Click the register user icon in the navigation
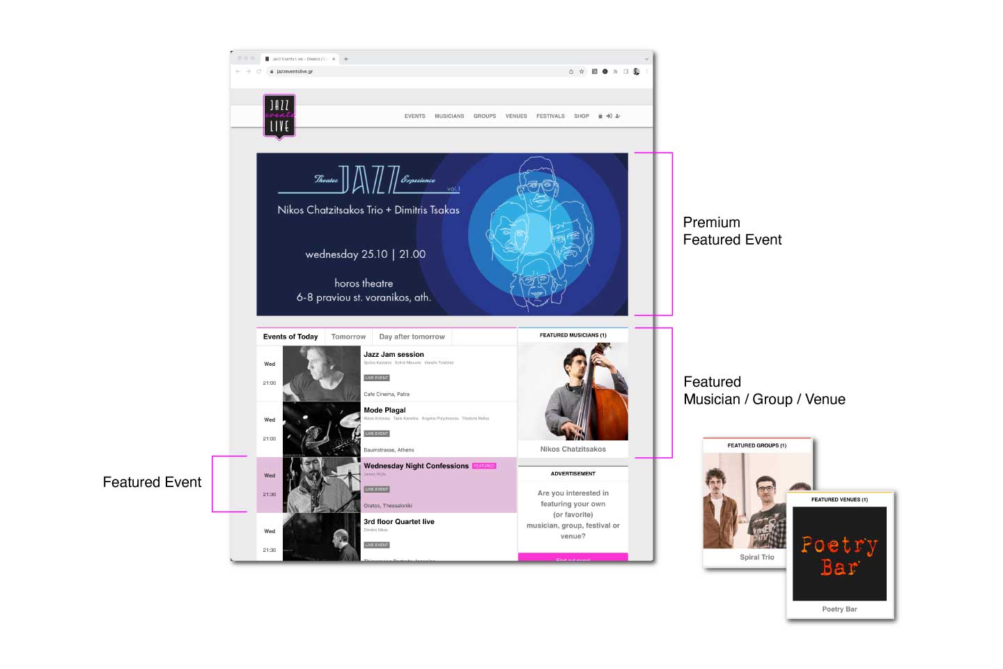 pos(618,116)
